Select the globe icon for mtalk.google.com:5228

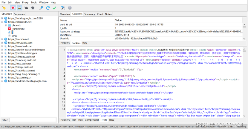[x=6, y=18]
